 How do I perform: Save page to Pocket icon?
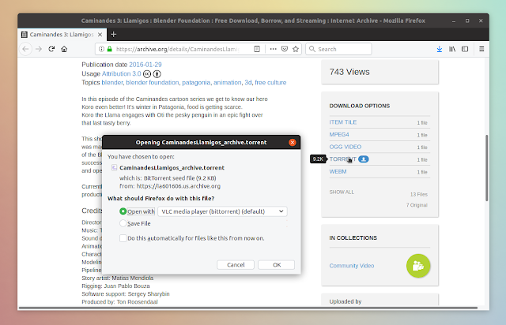(285, 49)
